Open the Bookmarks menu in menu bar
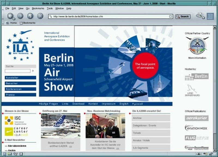The height and width of the screenshot is (157, 218). pyautogui.click(x=38, y=9)
